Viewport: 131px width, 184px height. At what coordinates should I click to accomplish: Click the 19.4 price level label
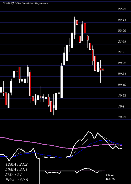coord(121,106)
